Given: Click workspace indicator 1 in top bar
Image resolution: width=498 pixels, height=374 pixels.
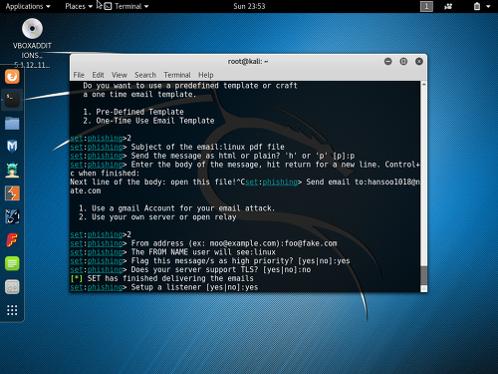Looking at the screenshot, I should coord(426,6).
